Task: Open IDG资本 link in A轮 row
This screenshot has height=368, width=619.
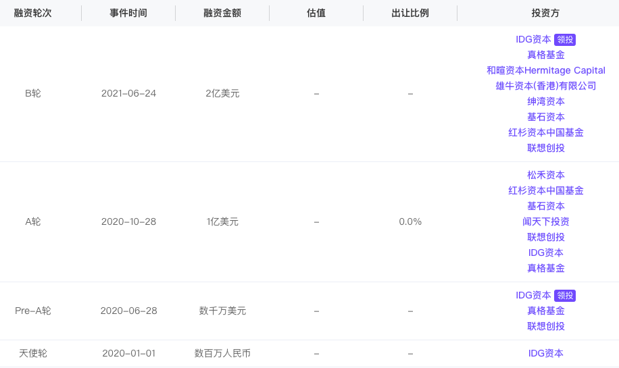Action: point(546,253)
